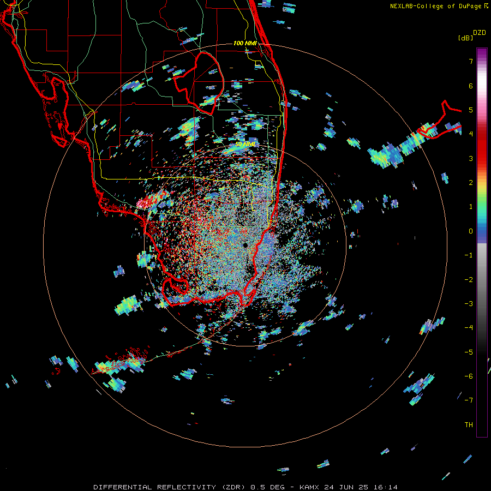Click the NEXLAB-College of DuPage label
Screen dimensions: 491x491
tap(439, 6)
